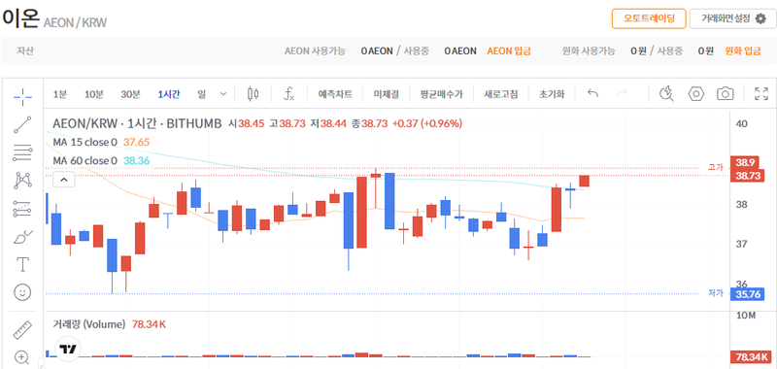Switch to the 10분 interval
Viewport: 777px width, 369px height.
point(93,93)
